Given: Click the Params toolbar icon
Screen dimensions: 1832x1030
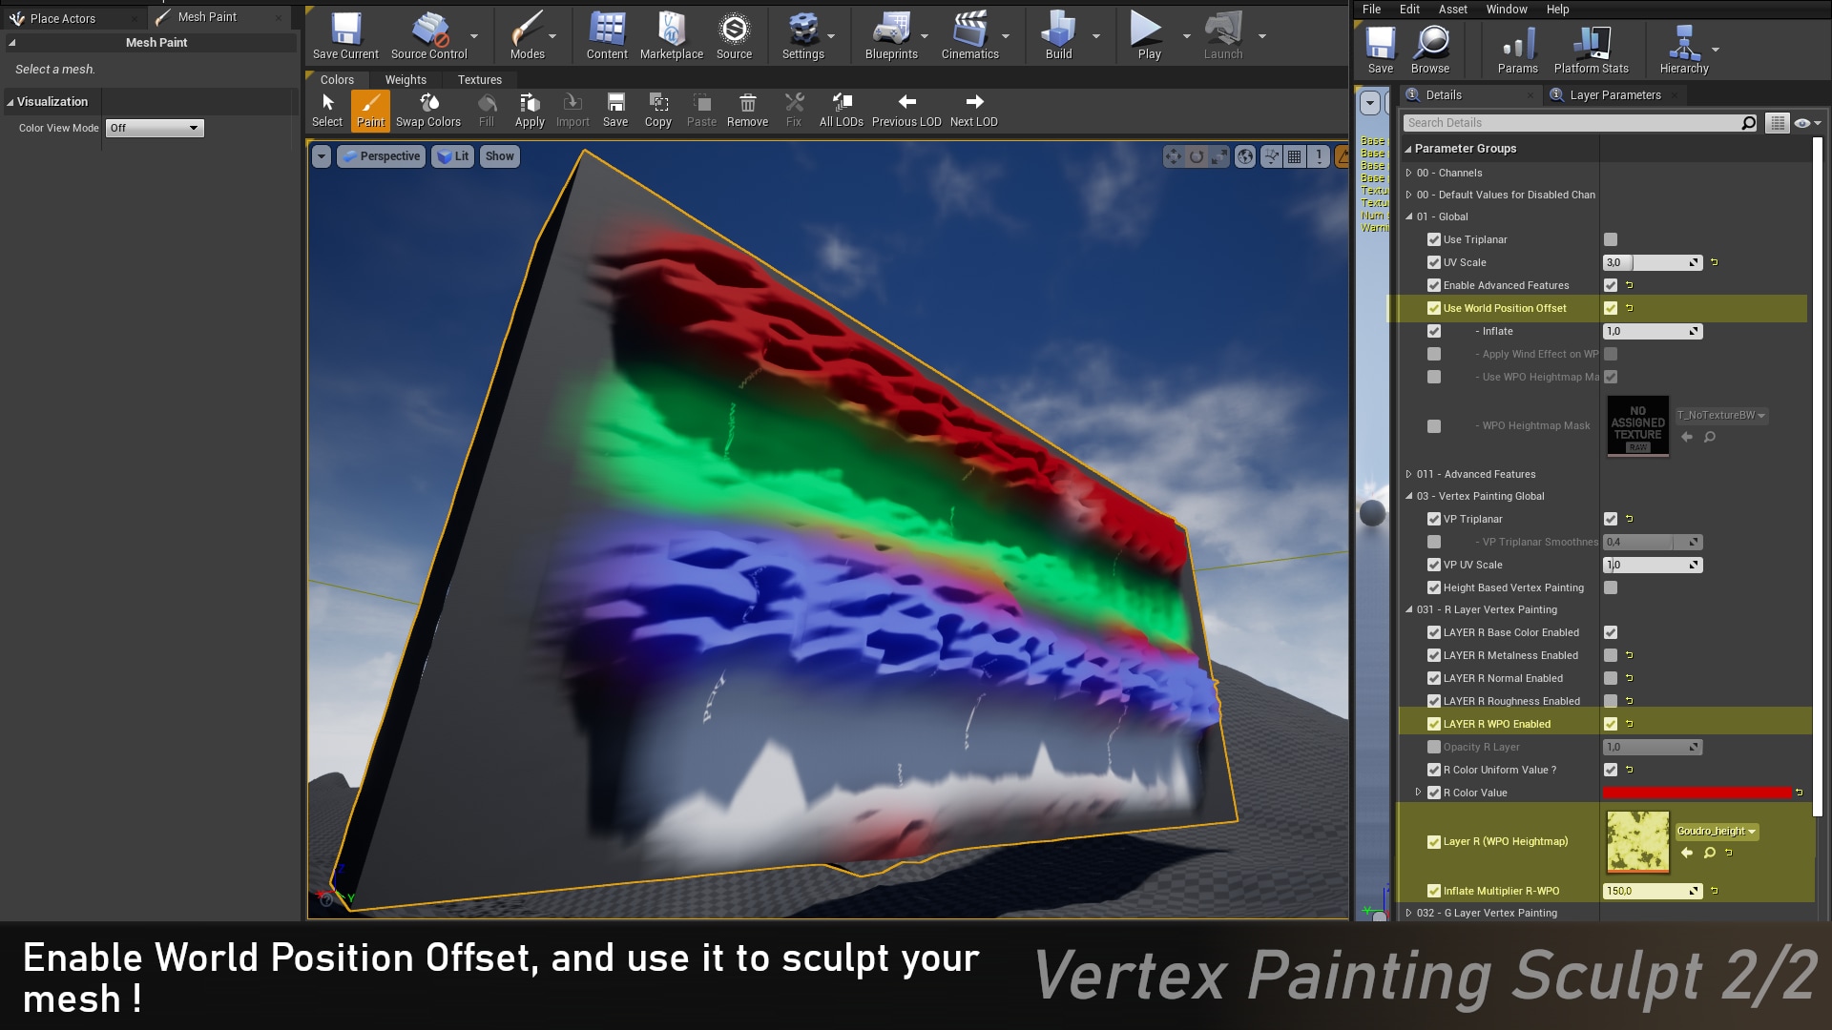Looking at the screenshot, I should coord(1517,50).
